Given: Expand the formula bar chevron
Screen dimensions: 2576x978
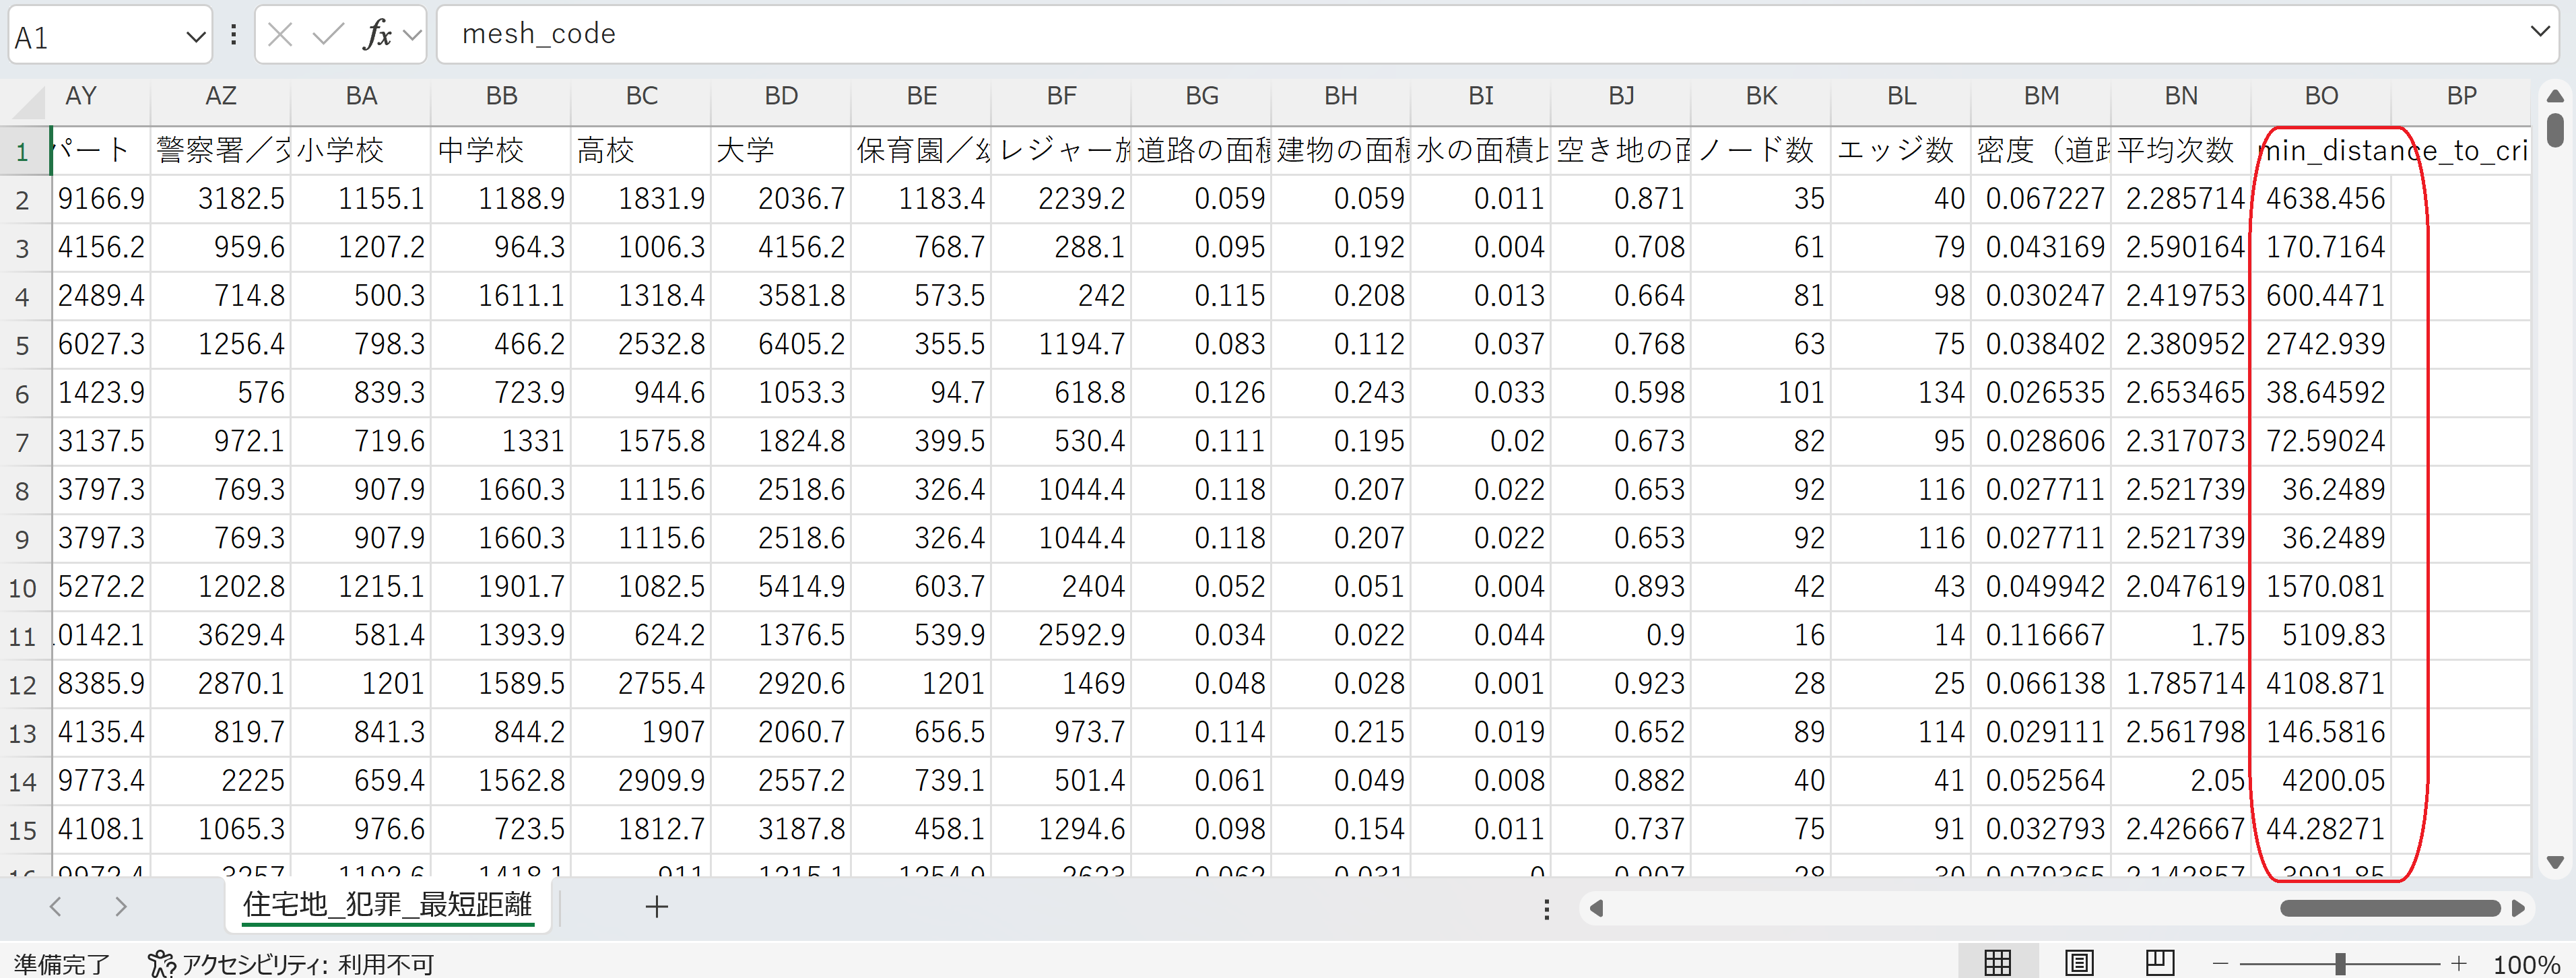Looking at the screenshot, I should tap(2540, 32).
